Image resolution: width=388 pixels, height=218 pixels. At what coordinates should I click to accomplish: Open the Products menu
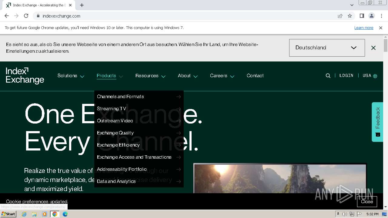tap(106, 76)
